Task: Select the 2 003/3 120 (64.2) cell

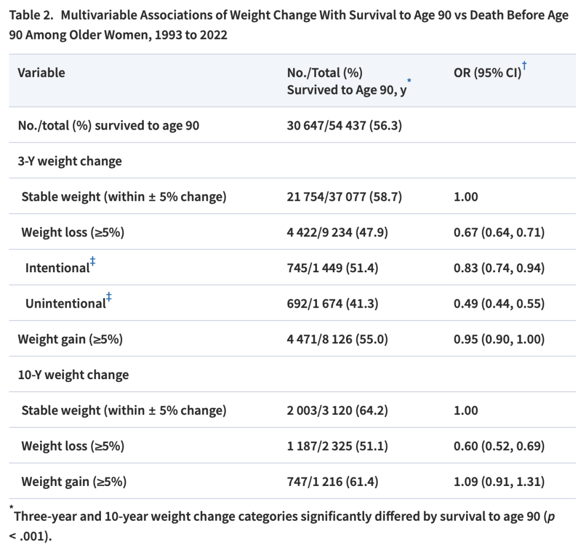Action: (x=337, y=411)
